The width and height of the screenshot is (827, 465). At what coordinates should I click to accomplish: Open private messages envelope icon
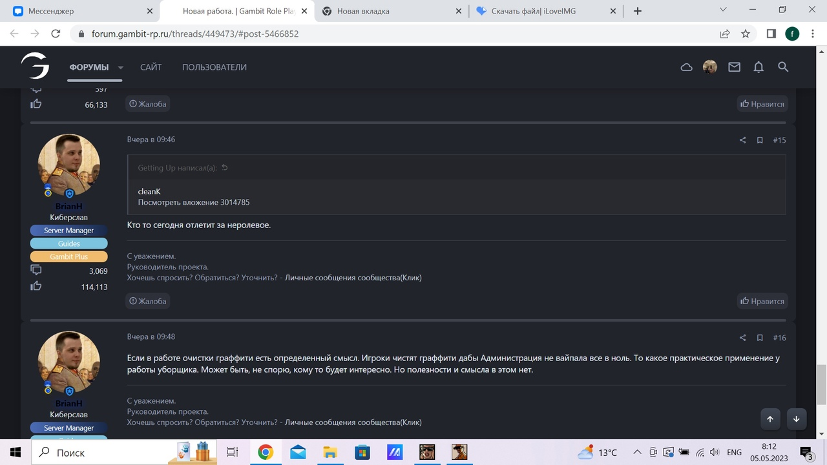coord(734,67)
